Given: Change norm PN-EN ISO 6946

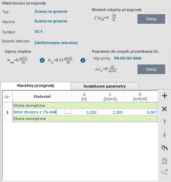Looking at the screenshot, I should click(127, 58).
